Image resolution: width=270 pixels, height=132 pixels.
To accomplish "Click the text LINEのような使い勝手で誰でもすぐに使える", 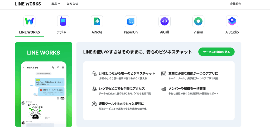I will 123,78.
